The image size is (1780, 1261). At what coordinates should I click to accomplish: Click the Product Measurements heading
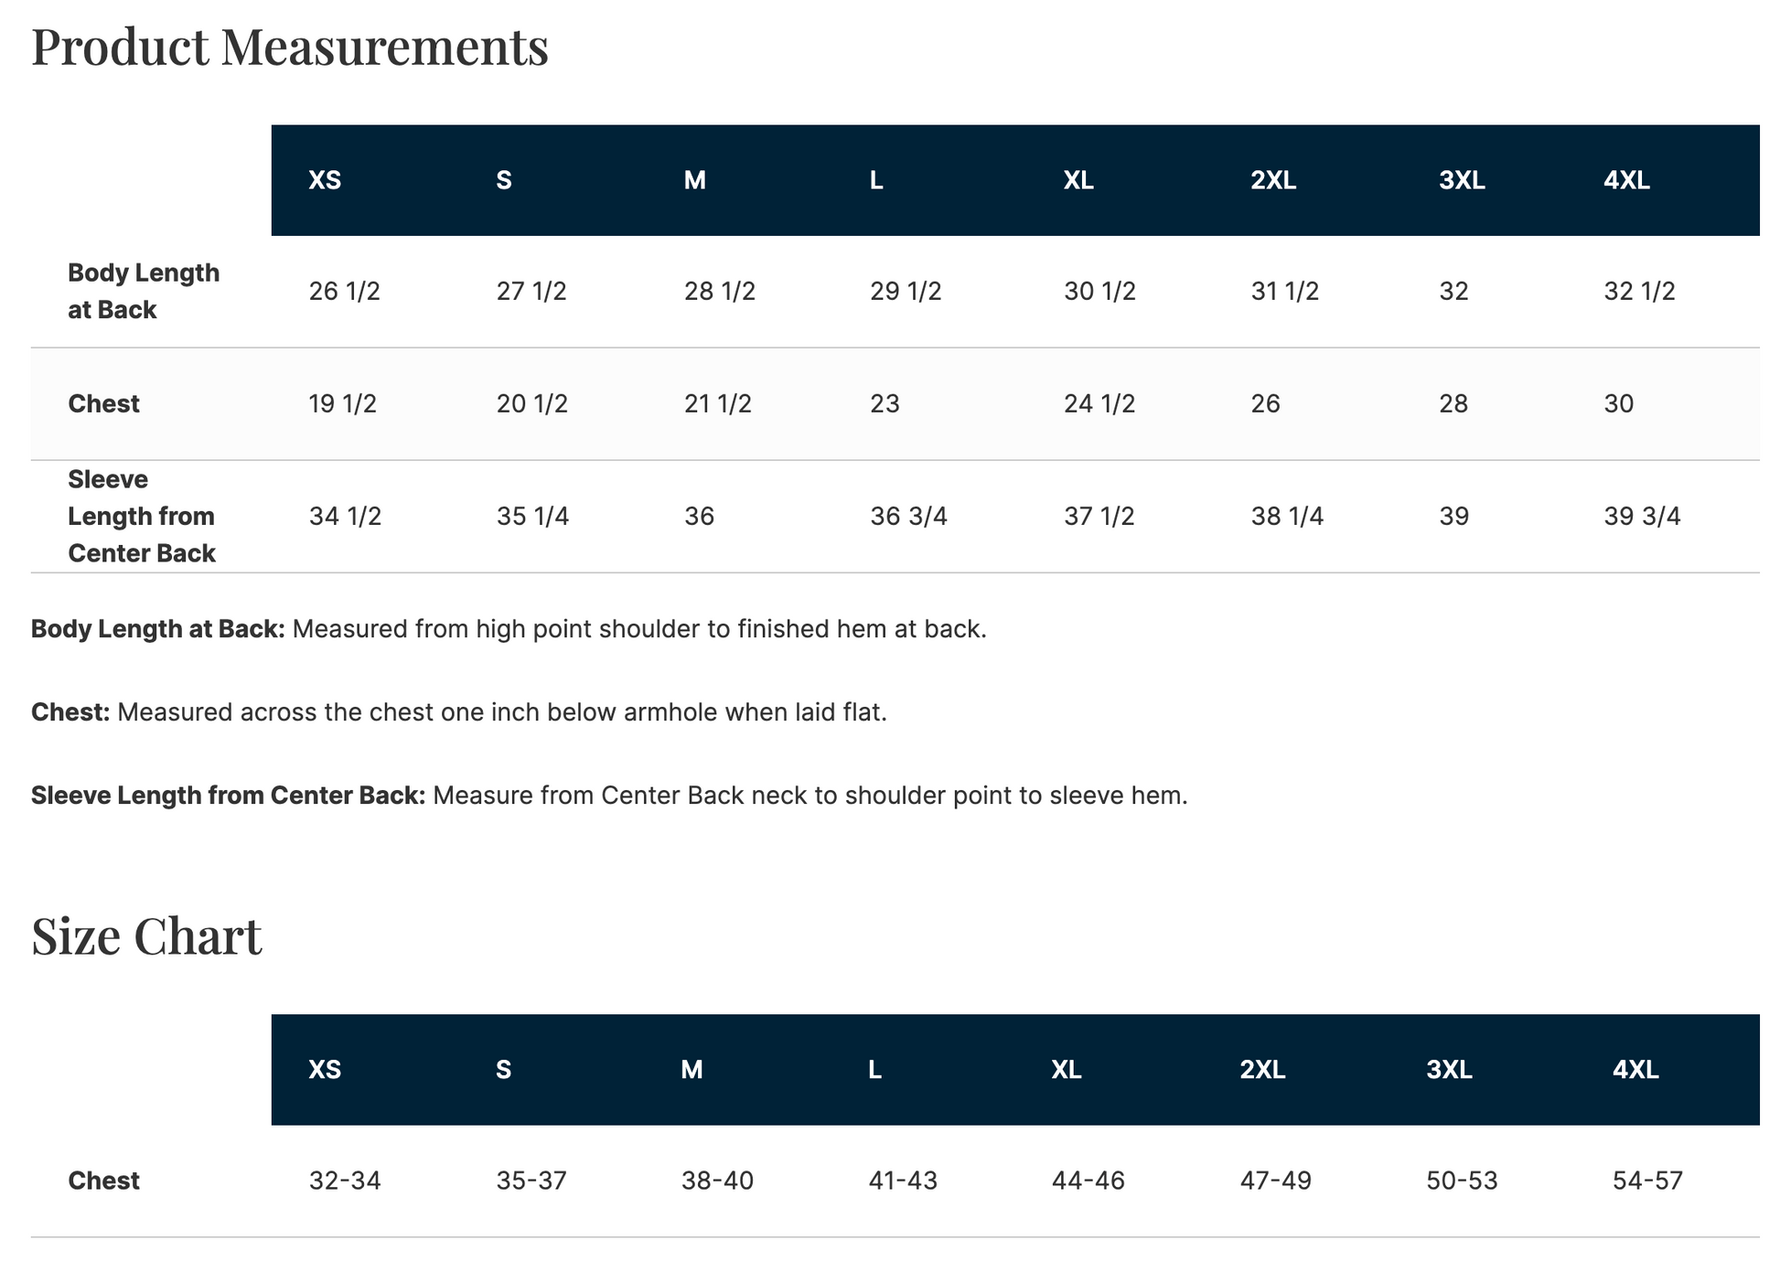click(x=290, y=47)
